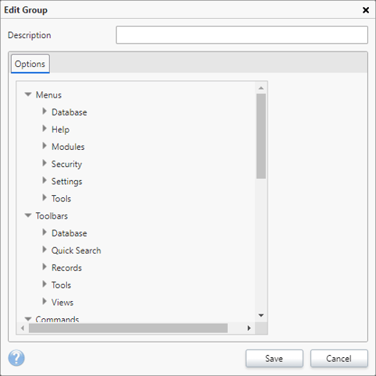Select the Records toolbar item
Screen dimensions: 376x376
[x=67, y=268]
